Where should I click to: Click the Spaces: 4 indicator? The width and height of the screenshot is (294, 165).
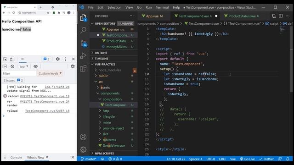click(x=196, y=159)
